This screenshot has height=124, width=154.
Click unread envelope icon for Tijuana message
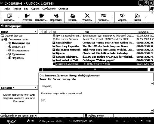[54, 53]
